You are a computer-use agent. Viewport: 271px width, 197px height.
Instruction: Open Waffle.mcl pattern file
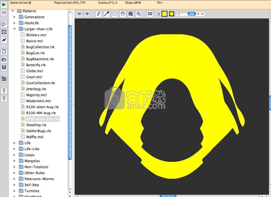coord(35,137)
